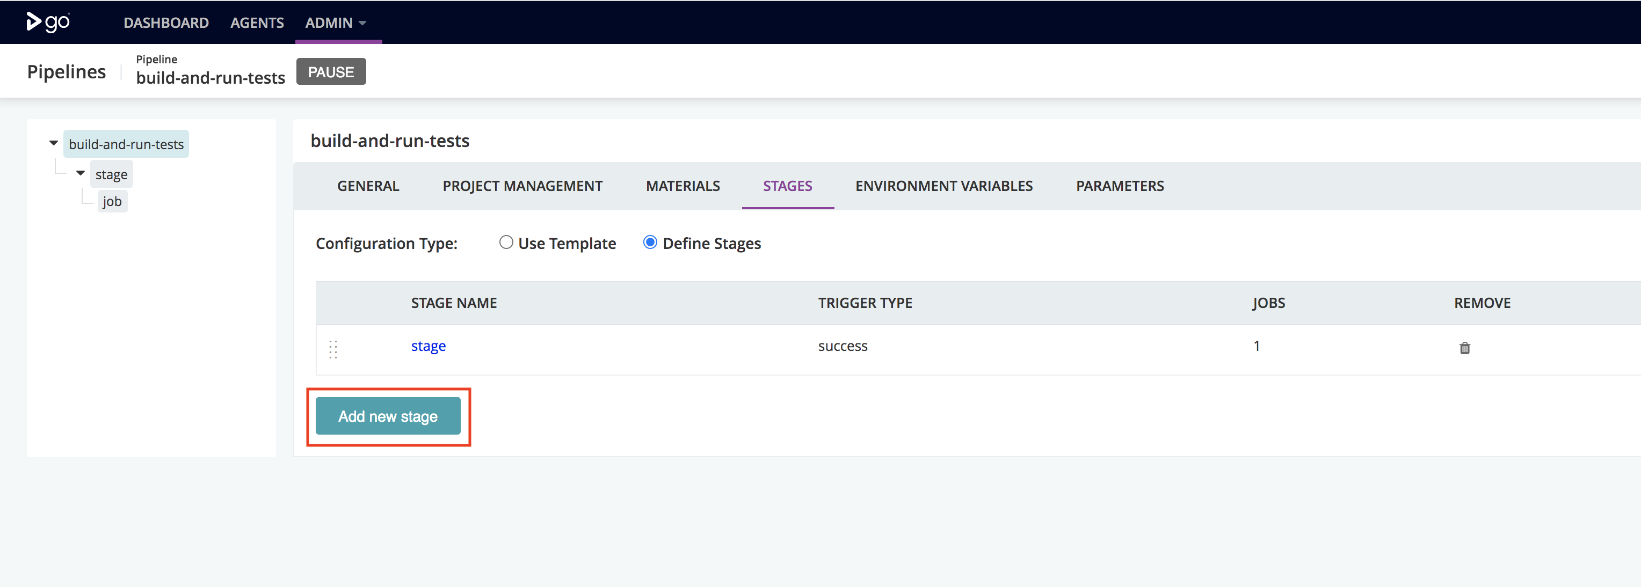Click the GoCD logo icon
The width and height of the screenshot is (1641, 587).
48,23
